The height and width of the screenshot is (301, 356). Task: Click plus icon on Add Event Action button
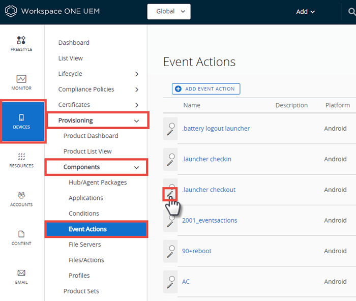point(178,89)
